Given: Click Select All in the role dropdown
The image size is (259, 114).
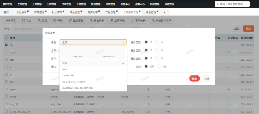Looking at the screenshot, I should pyautogui.click(x=77, y=56).
